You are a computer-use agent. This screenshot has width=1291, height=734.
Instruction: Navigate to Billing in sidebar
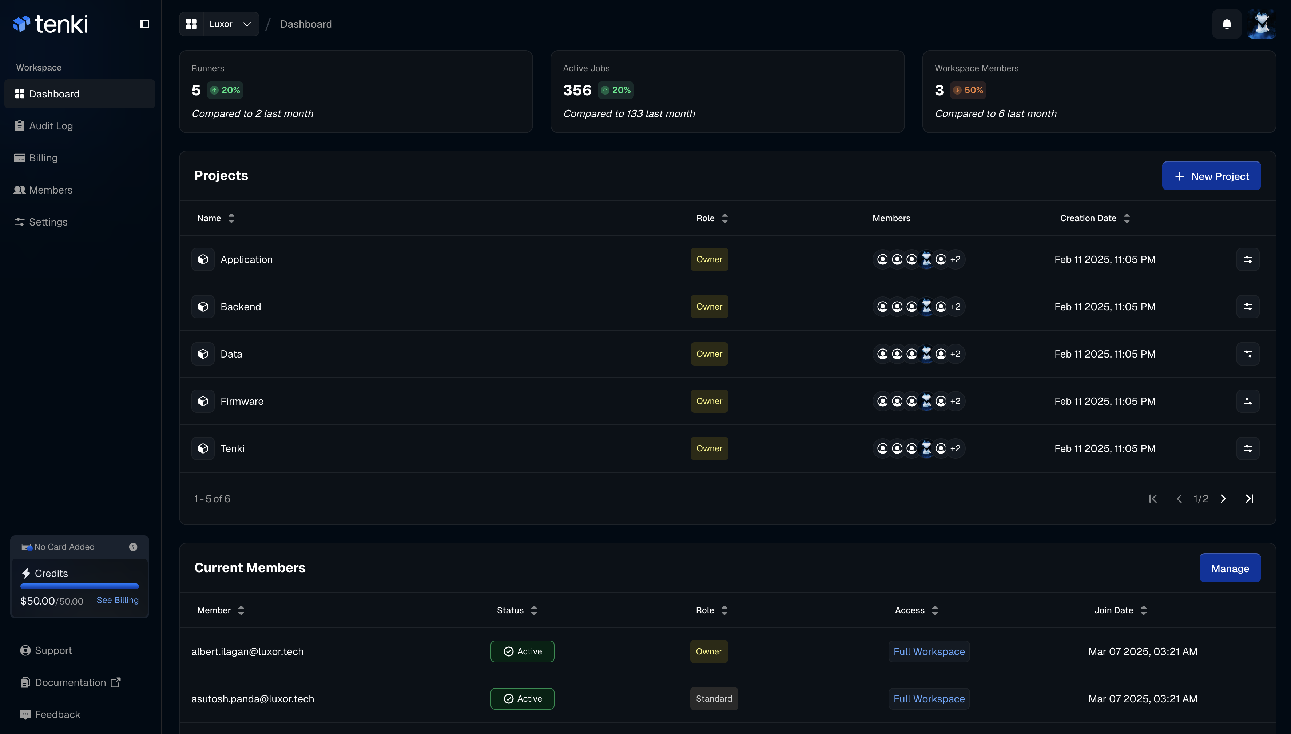43,158
